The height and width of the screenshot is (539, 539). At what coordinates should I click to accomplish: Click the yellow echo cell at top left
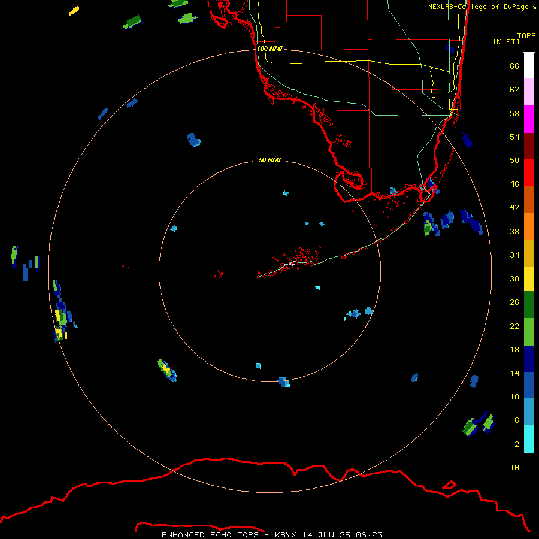point(74,11)
